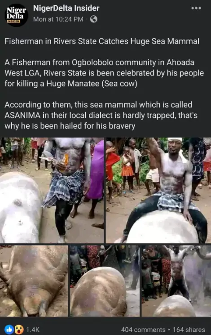This screenshot has height=335, width=211.
Task: Open top-right photo of man sitting on manatee
Action: point(158,190)
